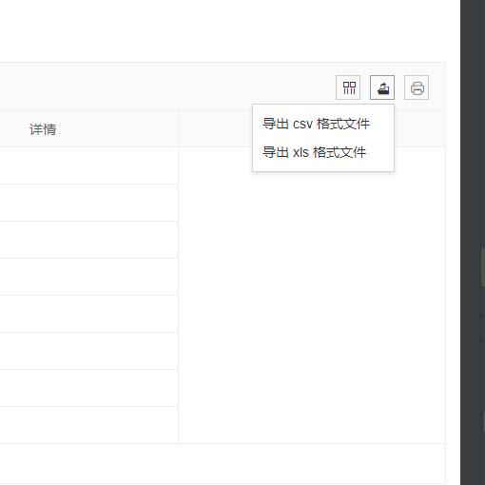
Task: Select the second empty row under 详情
Action: pyautogui.click(x=88, y=203)
